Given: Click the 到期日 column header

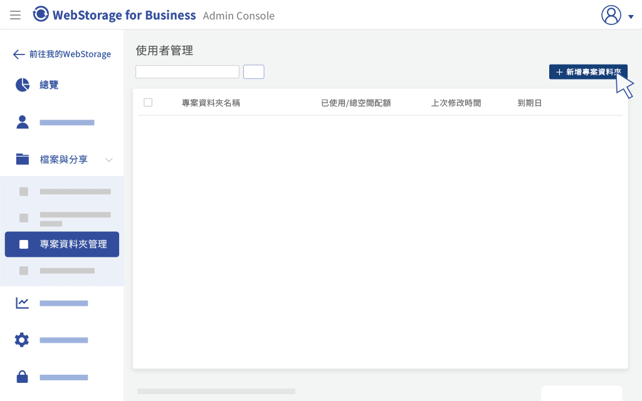Looking at the screenshot, I should 530,103.
